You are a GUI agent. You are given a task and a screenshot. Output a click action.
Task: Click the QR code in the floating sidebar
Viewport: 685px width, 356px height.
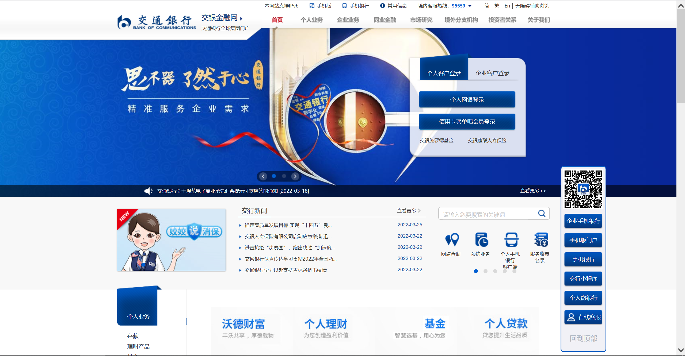(583, 189)
